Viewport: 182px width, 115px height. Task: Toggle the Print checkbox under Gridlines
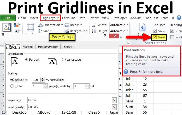coord(155,37)
